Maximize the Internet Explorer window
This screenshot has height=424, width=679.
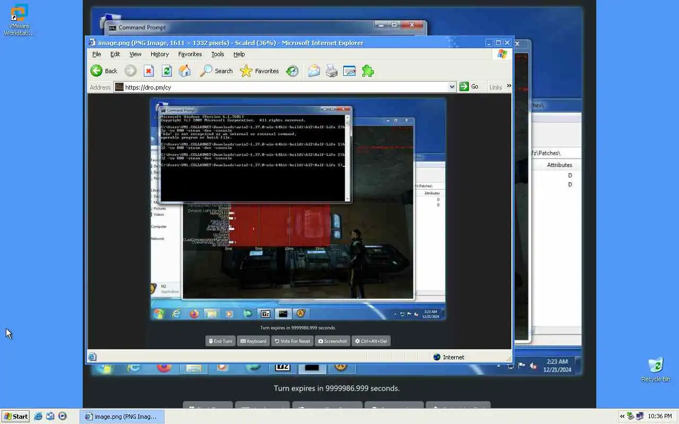click(x=498, y=43)
